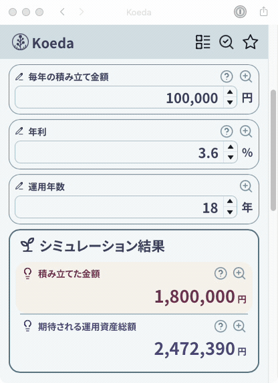Go back with the browser back arrow
Viewport: 278px width, 383px height.
point(62,12)
